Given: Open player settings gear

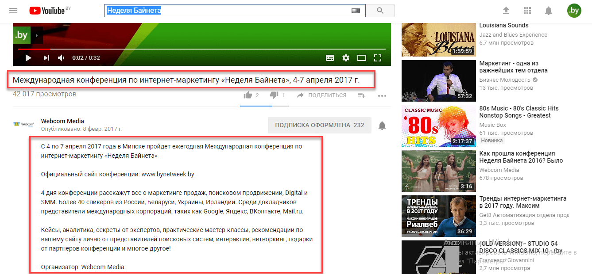Looking at the screenshot, I should pos(346,58).
